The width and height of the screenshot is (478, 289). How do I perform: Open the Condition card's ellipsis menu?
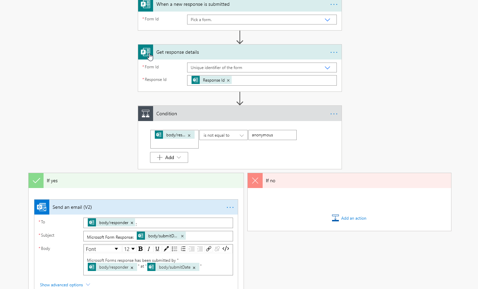pyautogui.click(x=333, y=113)
